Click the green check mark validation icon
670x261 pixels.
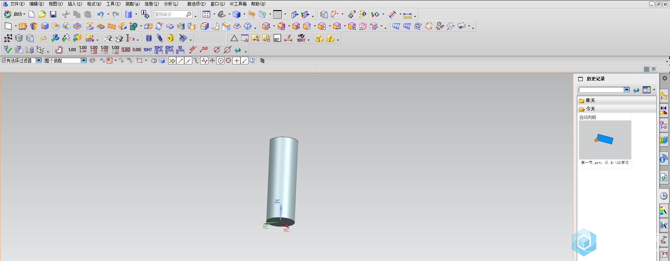tap(8, 50)
